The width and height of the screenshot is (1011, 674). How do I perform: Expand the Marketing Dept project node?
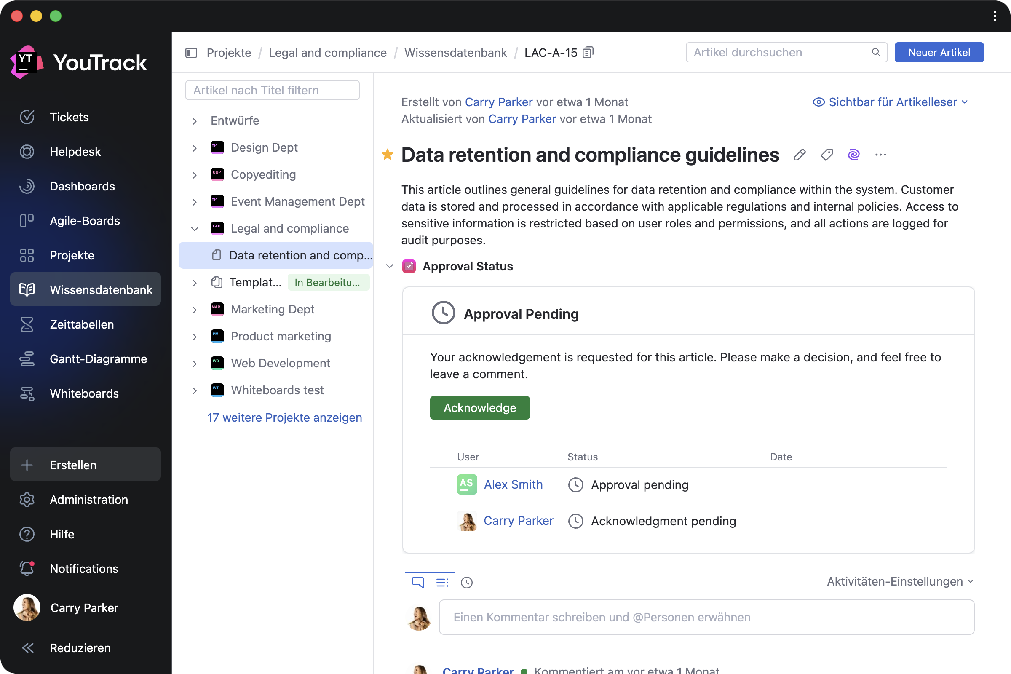point(195,310)
